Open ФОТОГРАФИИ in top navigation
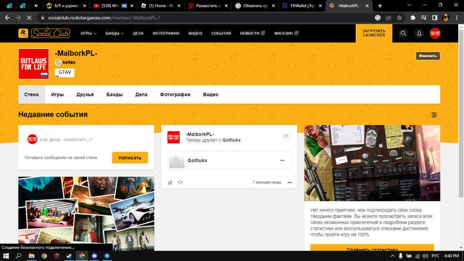Image resolution: width=464 pixels, height=261 pixels. (166, 33)
